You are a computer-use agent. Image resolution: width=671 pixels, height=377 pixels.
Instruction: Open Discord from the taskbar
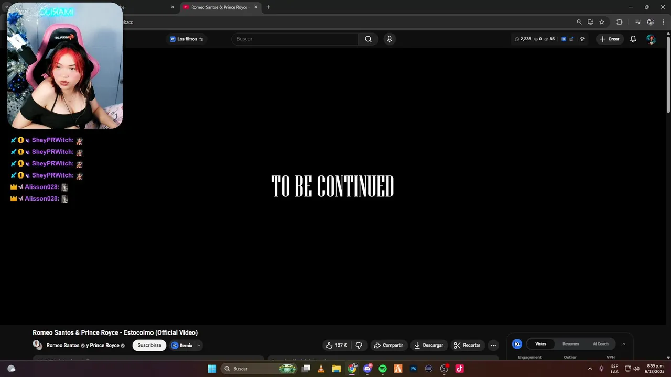tap(367, 369)
